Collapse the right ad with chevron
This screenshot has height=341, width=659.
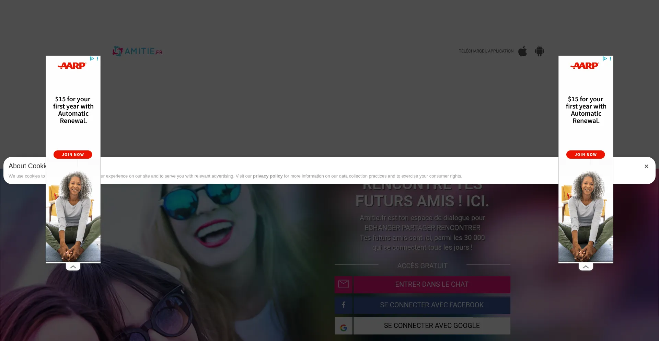pos(586,267)
